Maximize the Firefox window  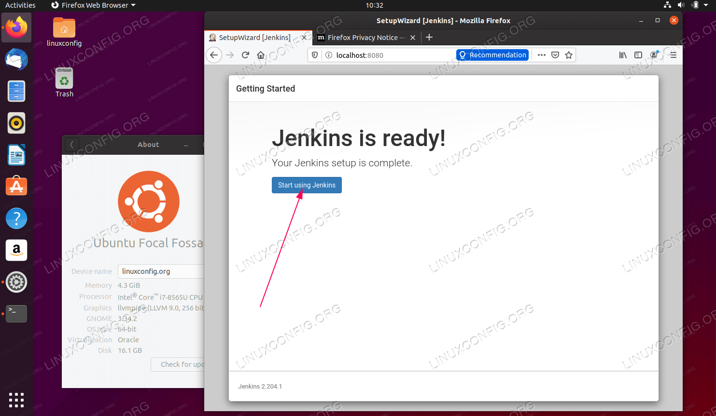click(658, 20)
